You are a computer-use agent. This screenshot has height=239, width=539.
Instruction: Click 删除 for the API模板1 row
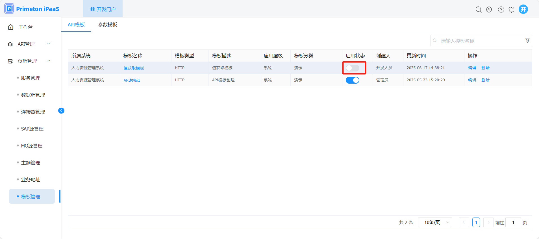tap(485, 80)
